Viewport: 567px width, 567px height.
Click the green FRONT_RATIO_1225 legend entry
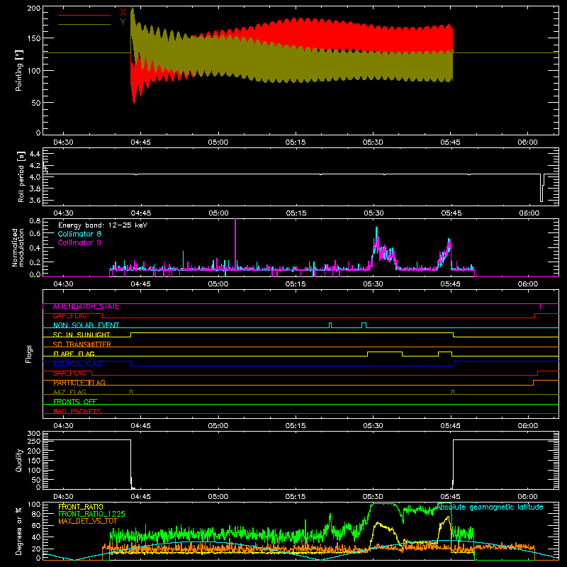click(x=91, y=514)
